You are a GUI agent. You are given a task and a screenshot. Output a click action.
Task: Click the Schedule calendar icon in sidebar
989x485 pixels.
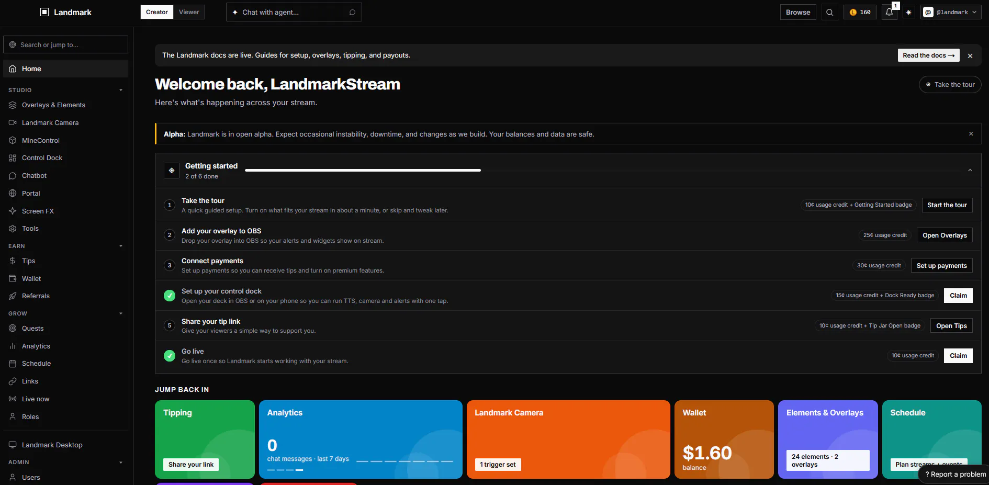click(x=13, y=364)
